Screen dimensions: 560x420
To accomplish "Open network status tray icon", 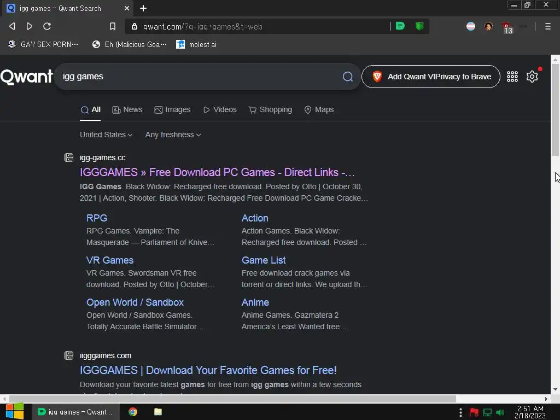I will point(487,412).
